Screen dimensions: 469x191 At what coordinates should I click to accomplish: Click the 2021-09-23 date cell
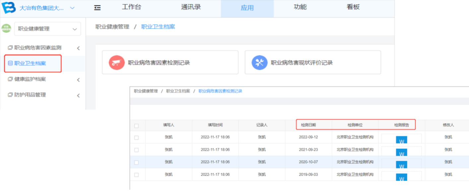pos(308,150)
